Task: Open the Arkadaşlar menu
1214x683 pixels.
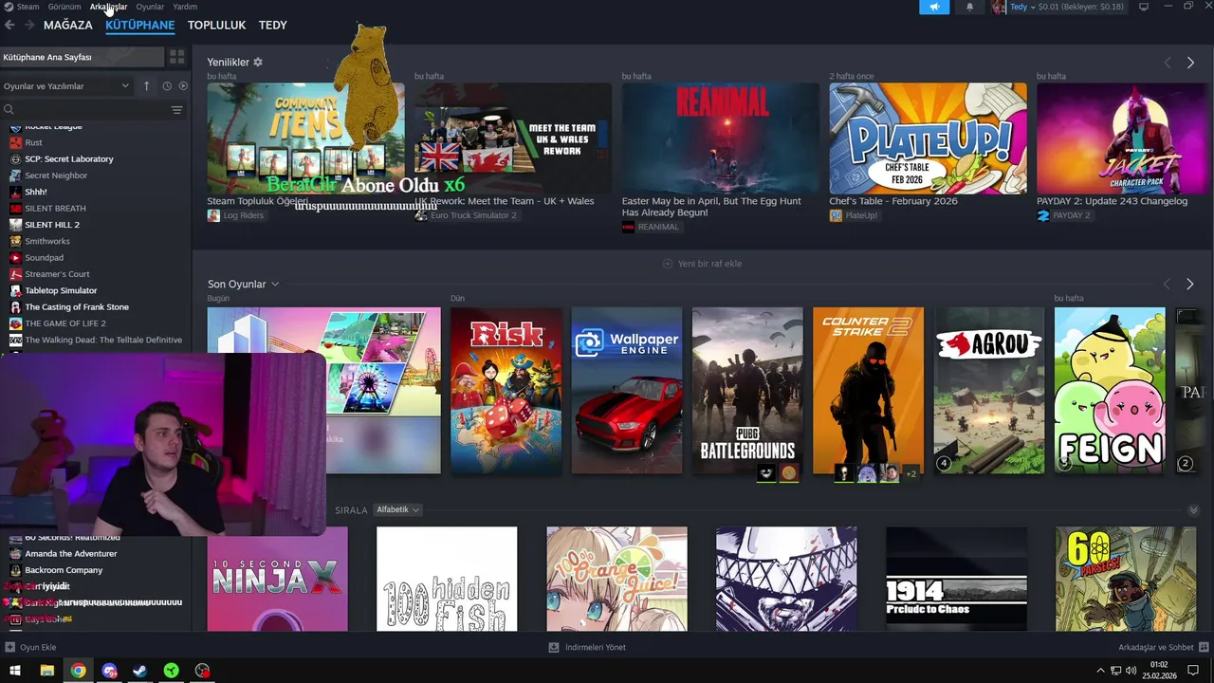Action: [x=108, y=7]
